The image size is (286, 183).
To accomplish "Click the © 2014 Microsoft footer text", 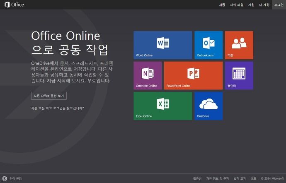I will (272, 178).
